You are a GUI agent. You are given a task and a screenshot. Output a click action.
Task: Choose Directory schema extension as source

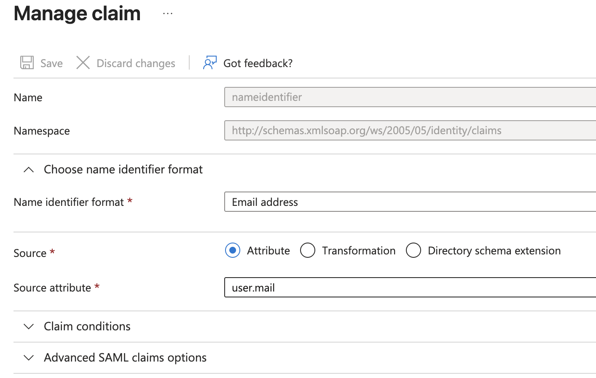tap(413, 250)
